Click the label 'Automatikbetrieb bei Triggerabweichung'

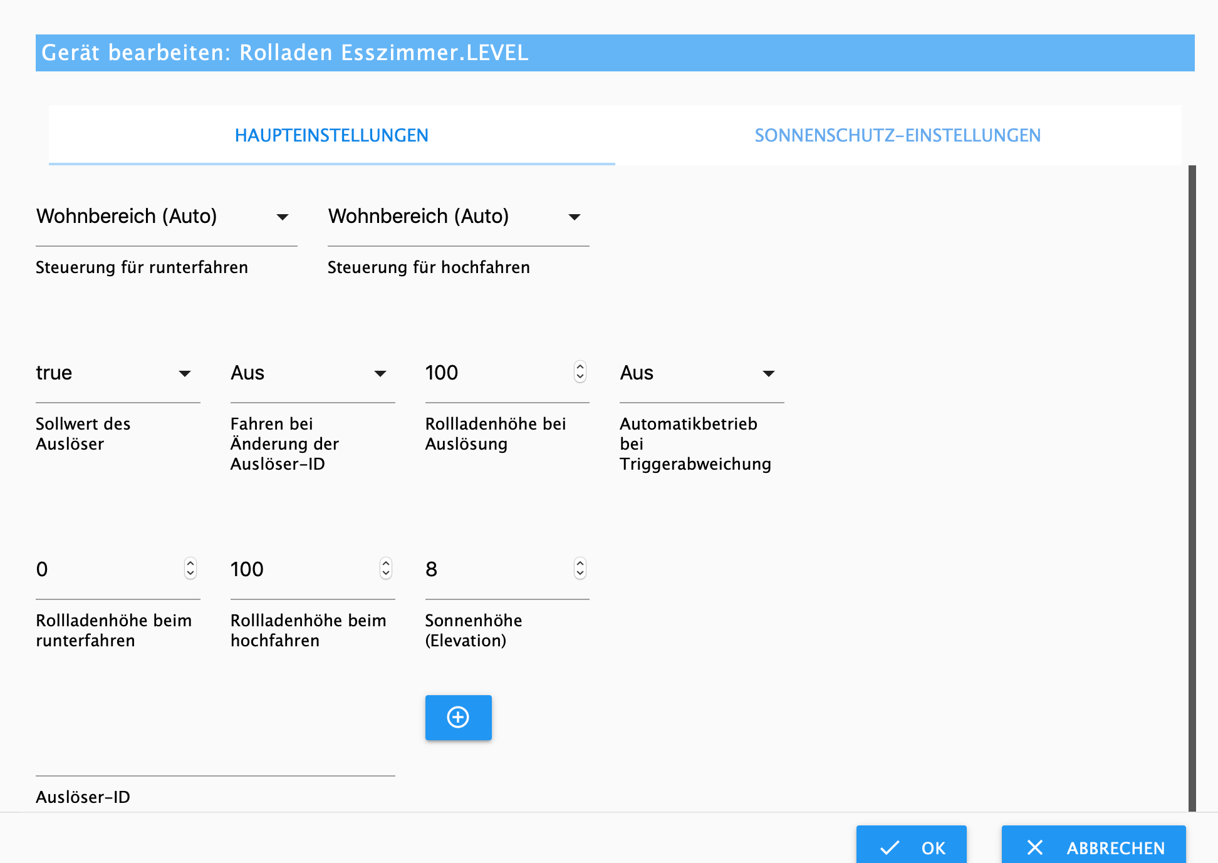pos(695,443)
